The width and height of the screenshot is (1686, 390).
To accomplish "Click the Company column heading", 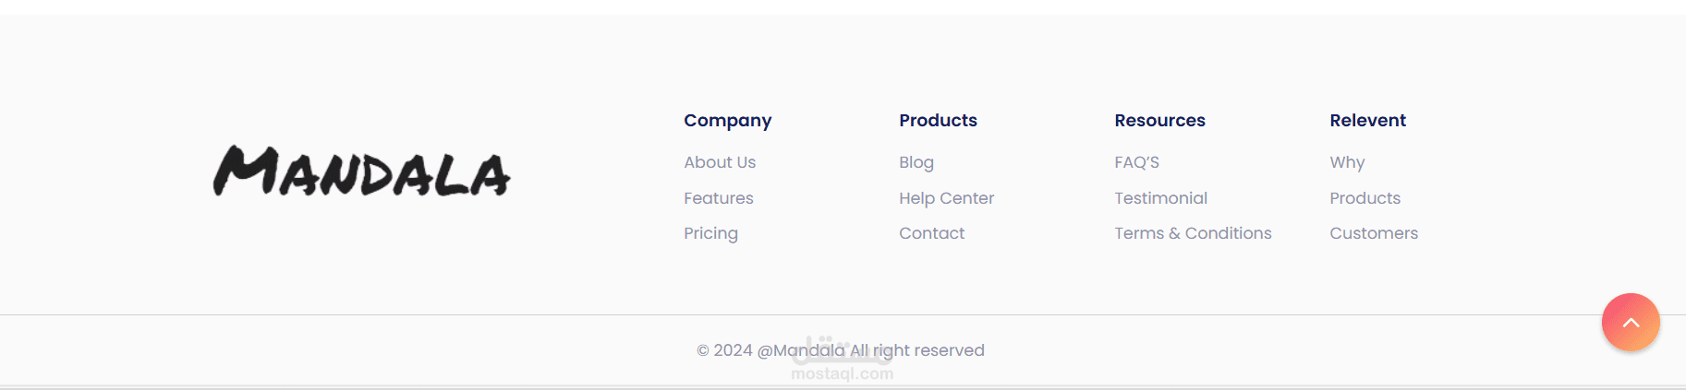I will click(727, 121).
